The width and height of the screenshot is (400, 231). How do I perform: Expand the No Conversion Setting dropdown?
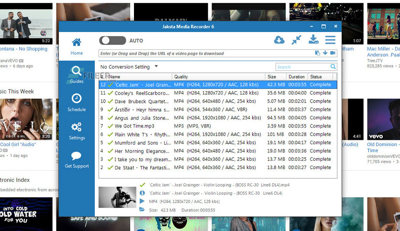[x=129, y=67]
